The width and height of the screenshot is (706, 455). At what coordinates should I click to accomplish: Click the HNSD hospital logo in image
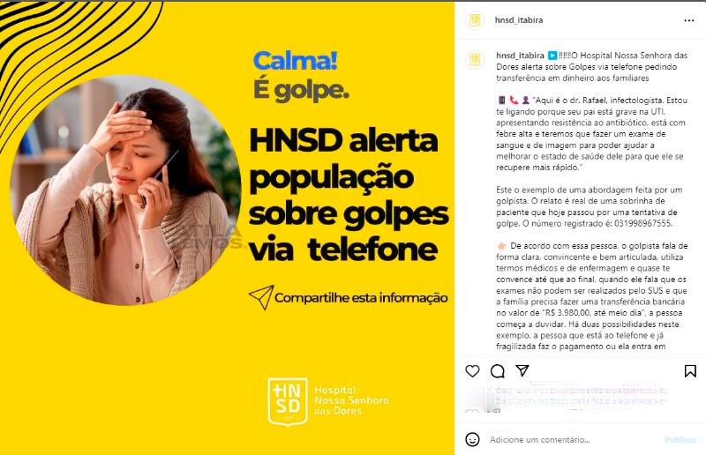click(328, 401)
